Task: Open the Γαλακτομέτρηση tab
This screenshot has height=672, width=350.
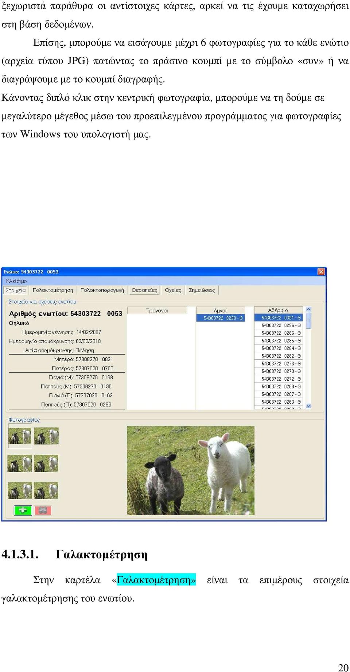Action: click(53, 290)
